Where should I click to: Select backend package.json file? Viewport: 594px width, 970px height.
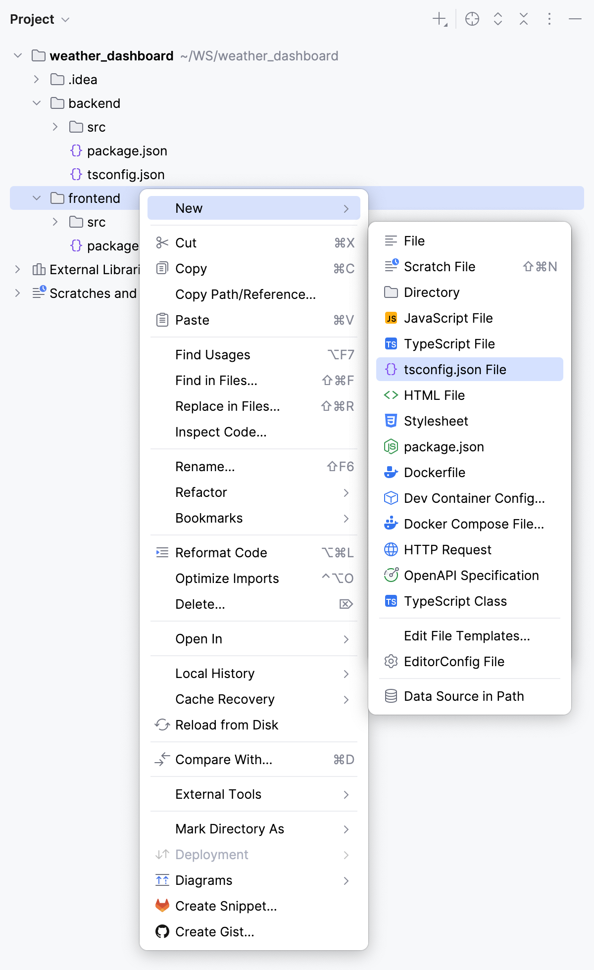[119, 150]
